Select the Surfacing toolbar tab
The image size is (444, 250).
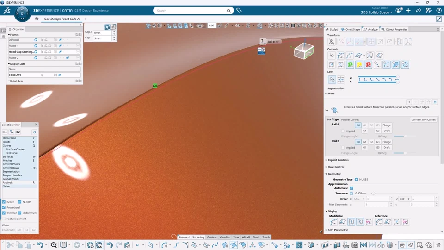click(198, 237)
